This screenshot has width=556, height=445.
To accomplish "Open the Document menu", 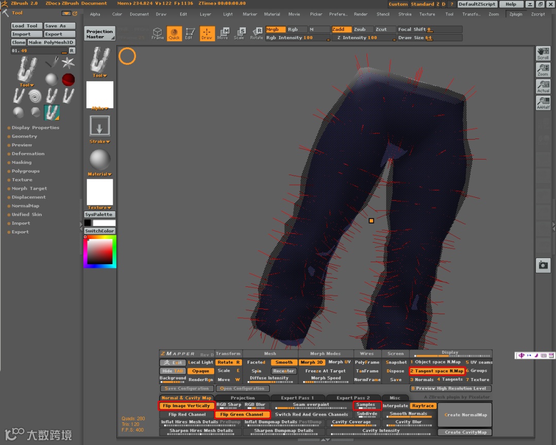I will [x=139, y=14].
